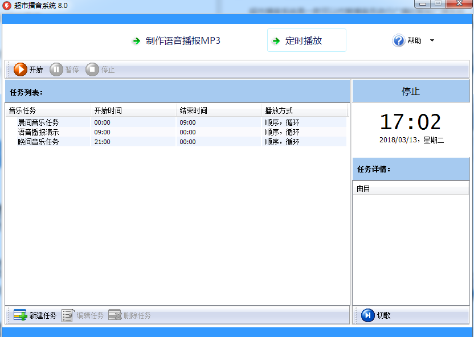Click the 09:00 start time of 语音播报演示

[x=102, y=132]
